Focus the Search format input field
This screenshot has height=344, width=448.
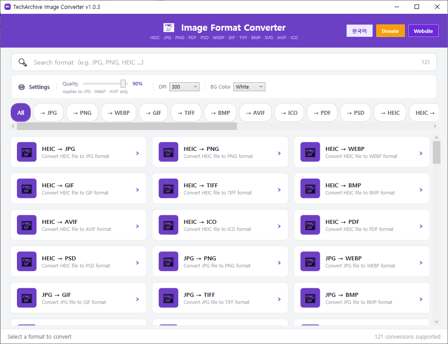(x=223, y=62)
